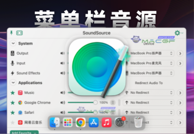Viewport: 194px width, 134px height.
Task: Expand 网易云音乐 row details arrow
Action: pos(180,123)
